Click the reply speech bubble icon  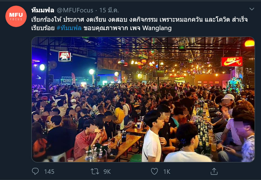(x=35, y=171)
